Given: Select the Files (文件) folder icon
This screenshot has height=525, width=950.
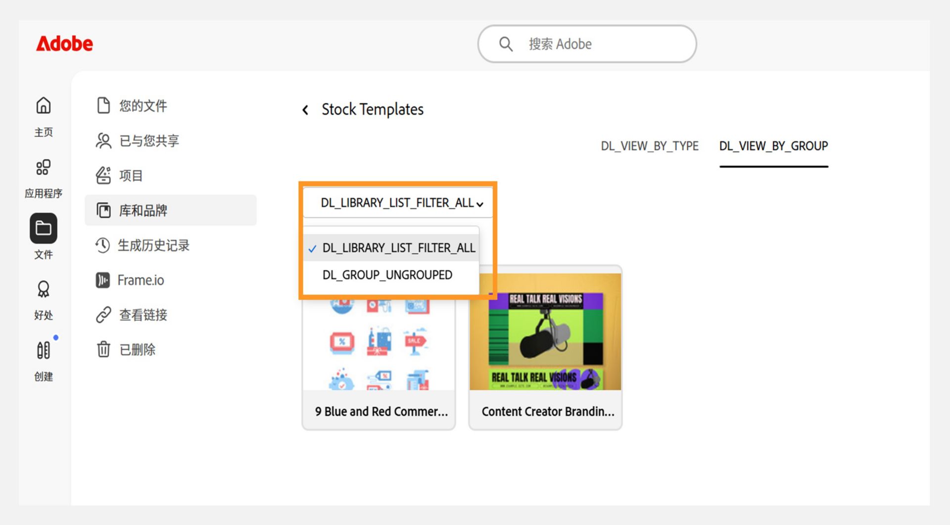Looking at the screenshot, I should [44, 229].
